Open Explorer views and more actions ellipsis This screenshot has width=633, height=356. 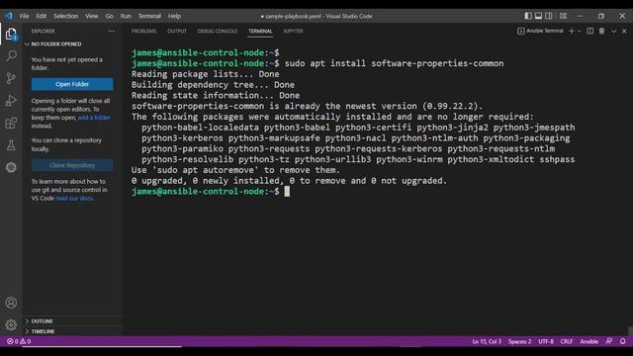tap(112, 31)
